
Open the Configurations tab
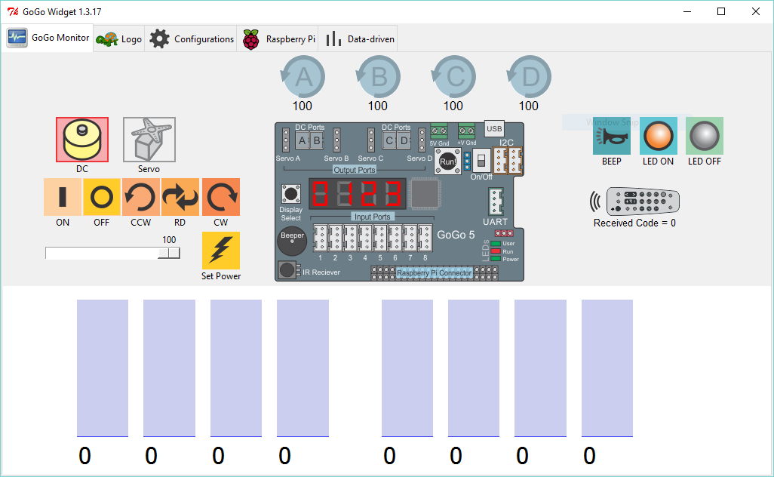191,39
